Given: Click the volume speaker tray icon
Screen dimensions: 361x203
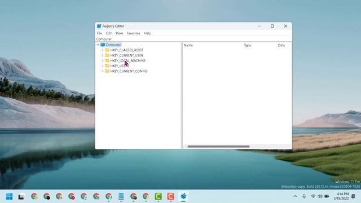Looking at the screenshot, I should 320,196.
